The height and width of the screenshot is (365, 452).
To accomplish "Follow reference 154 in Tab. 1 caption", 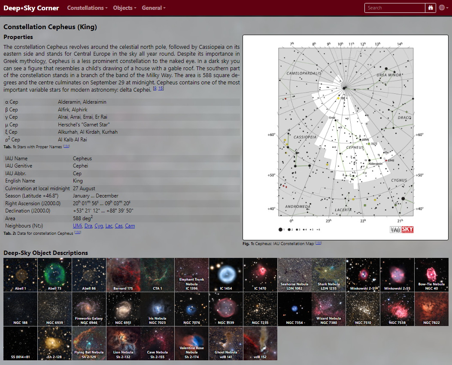I will pos(66,146).
